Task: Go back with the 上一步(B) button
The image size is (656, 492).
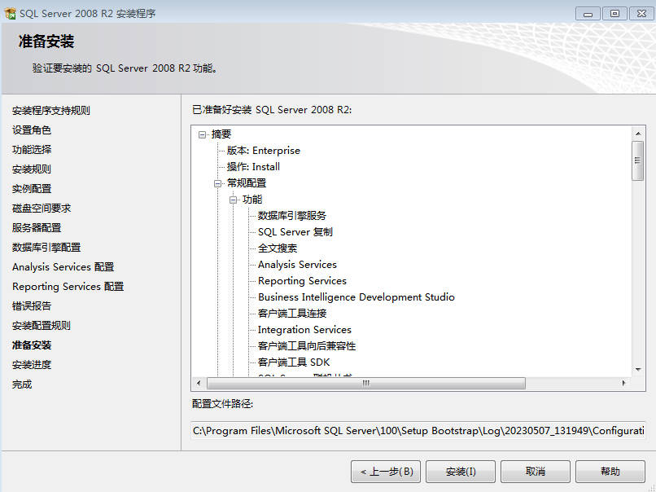Action: pyautogui.click(x=387, y=472)
